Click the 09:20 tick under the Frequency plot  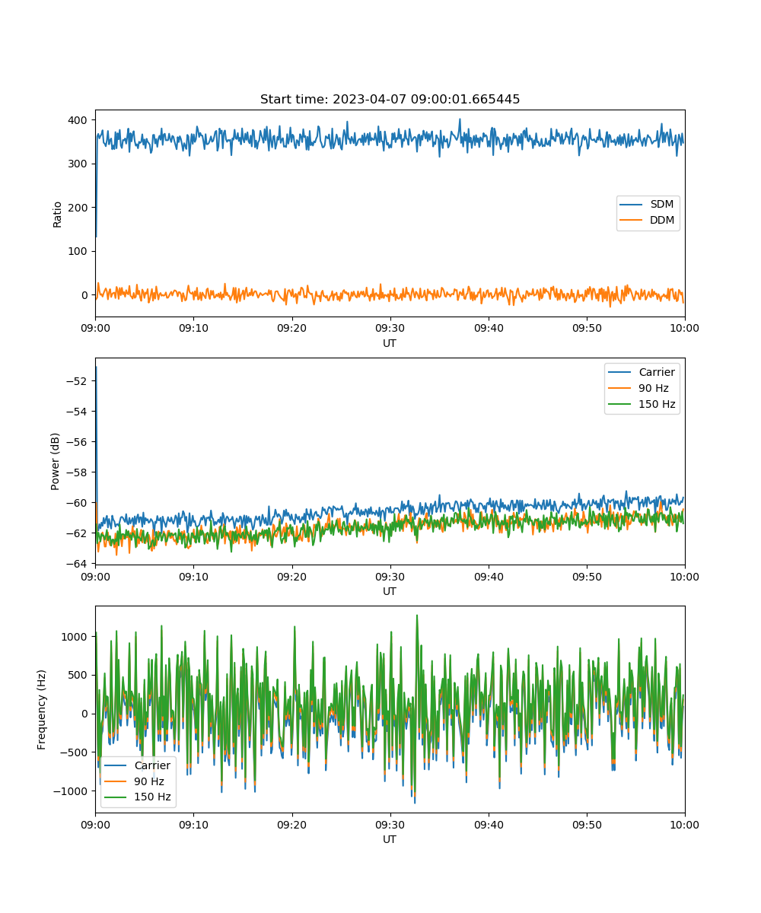[x=291, y=824]
